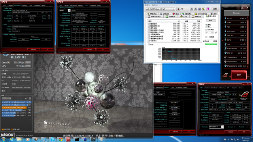Click the floppy disk save icon in HD Tune
Screen dimensions: 253x142
(199, 9)
